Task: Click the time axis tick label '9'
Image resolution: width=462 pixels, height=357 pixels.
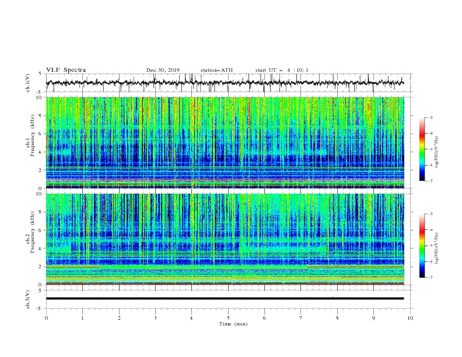Action: pos(373,318)
